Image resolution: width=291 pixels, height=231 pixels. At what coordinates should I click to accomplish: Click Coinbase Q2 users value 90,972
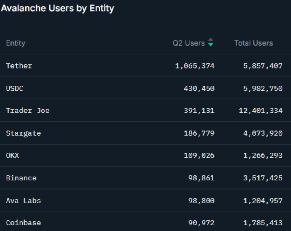tap(201, 223)
